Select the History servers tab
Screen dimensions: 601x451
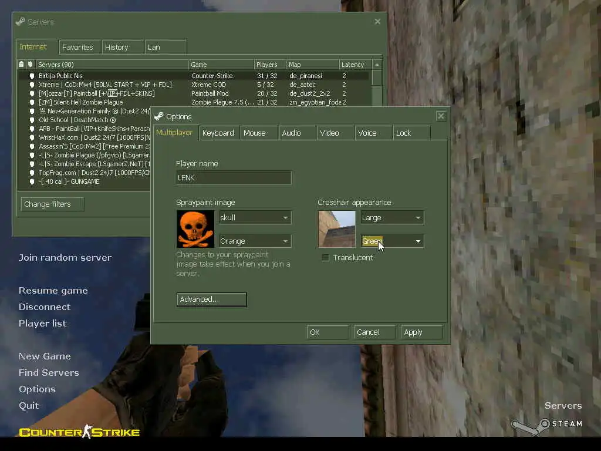123,47
